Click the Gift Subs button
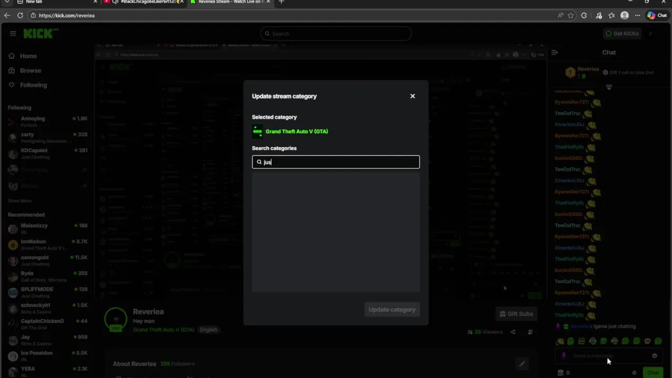This screenshot has width=672, height=378. coord(516,314)
